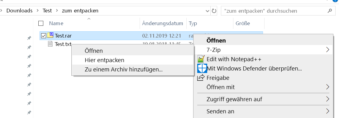This screenshot has height=118, width=339.
Task: Expand the Senden an submenu
Action: [327, 111]
